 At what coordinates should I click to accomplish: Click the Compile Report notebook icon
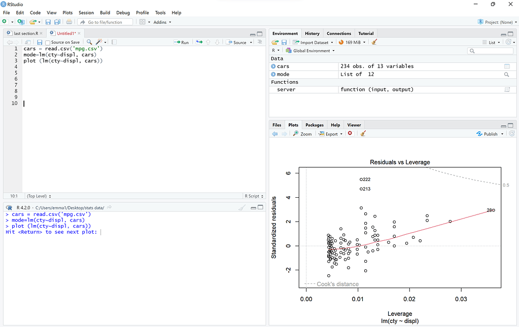[x=114, y=42]
